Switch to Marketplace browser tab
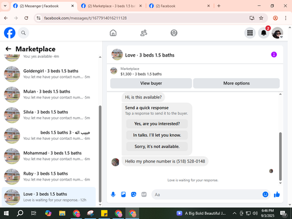The image size is (292, 219). [111, 6]
